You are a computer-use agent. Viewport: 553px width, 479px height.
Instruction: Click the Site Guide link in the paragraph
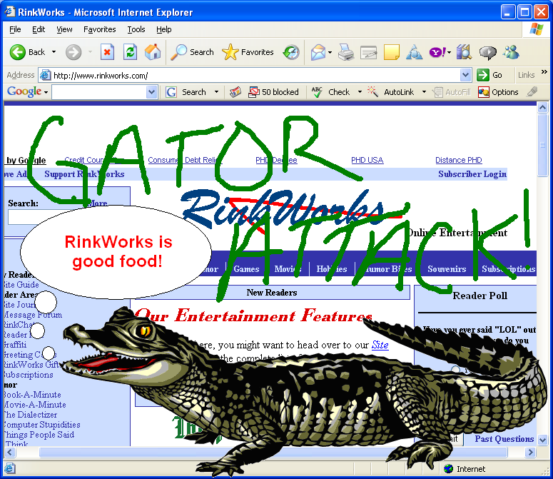tap(380, 345)
